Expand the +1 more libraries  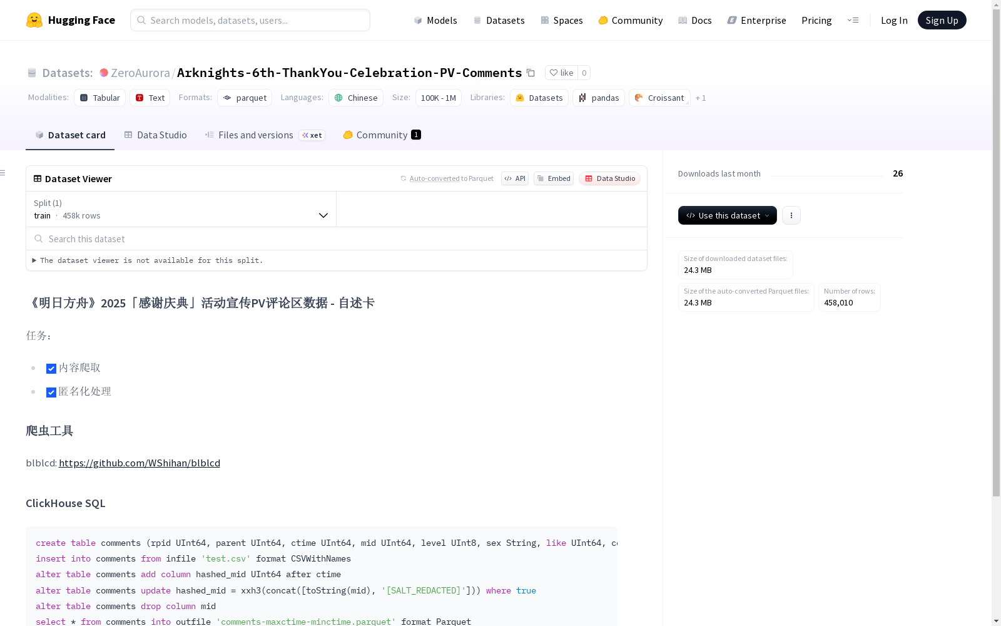(x=701, y=98)
